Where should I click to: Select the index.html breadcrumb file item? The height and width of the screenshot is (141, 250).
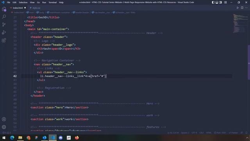[17, 12]
